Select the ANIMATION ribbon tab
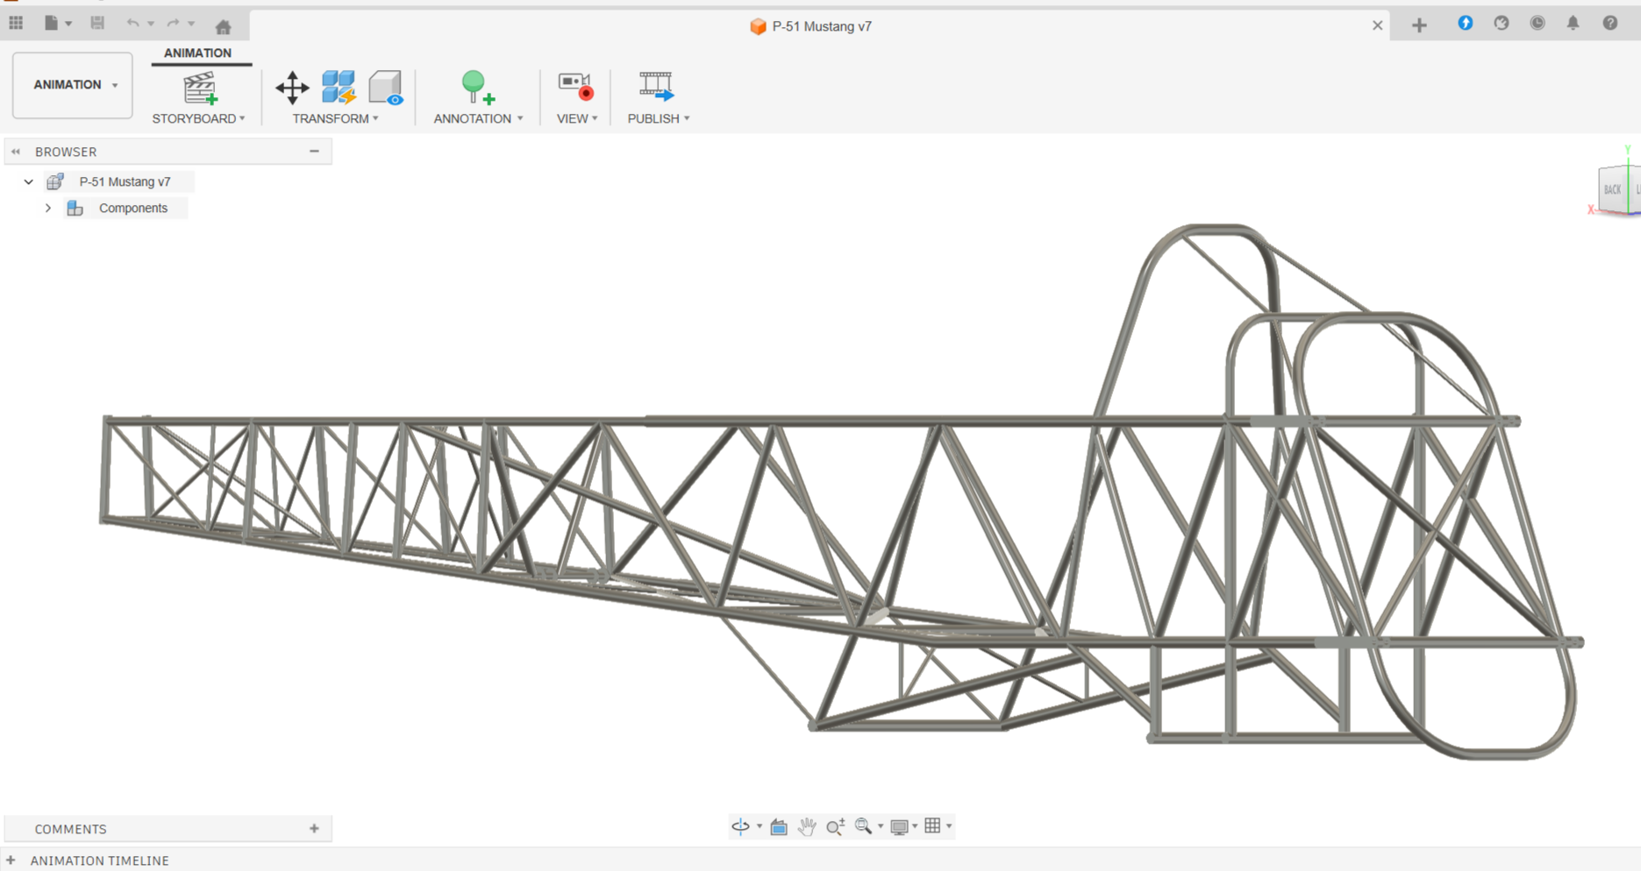This screenshot has height=871, width=1641. 197,53
